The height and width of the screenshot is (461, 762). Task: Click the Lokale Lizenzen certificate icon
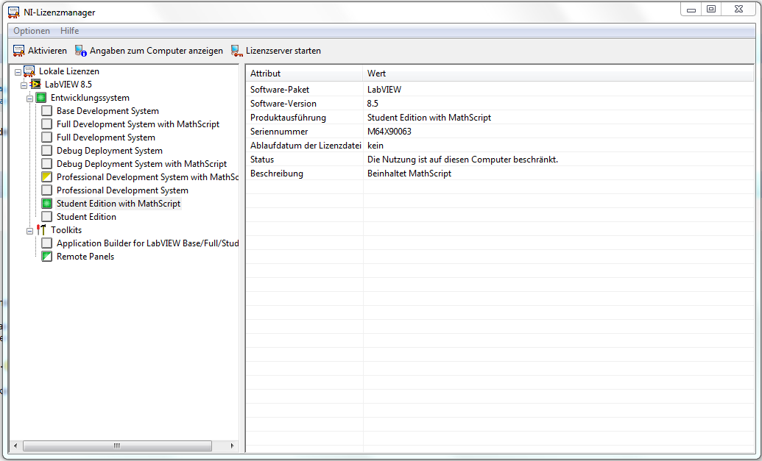point(29,71)
